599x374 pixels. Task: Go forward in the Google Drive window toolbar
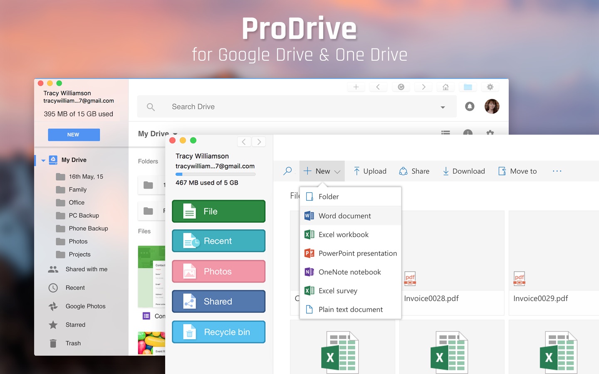click(423, 87)
